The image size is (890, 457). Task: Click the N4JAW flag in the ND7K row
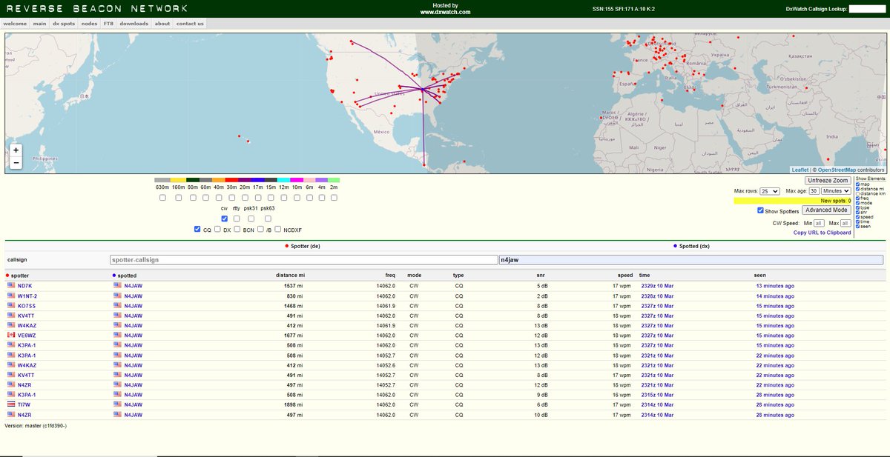coord(117,286)
